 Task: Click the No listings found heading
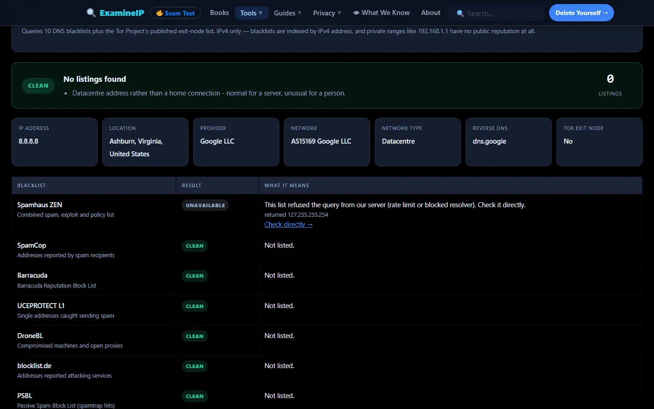[x=95, y=79]
